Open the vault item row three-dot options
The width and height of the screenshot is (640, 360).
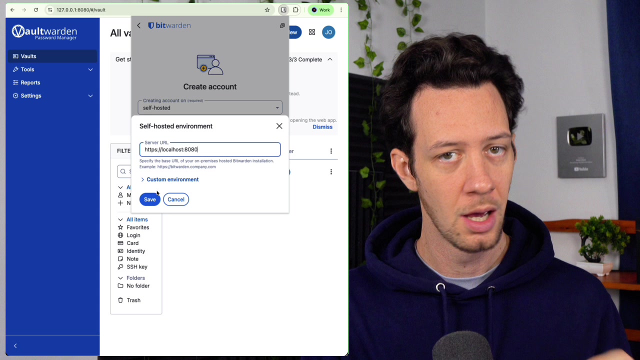click(x=331, y=172)
